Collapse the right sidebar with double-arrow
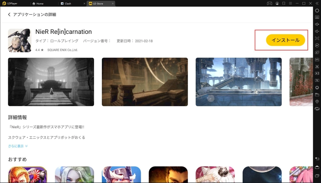This screenshot has height=183, width=321. click(317, 3)
